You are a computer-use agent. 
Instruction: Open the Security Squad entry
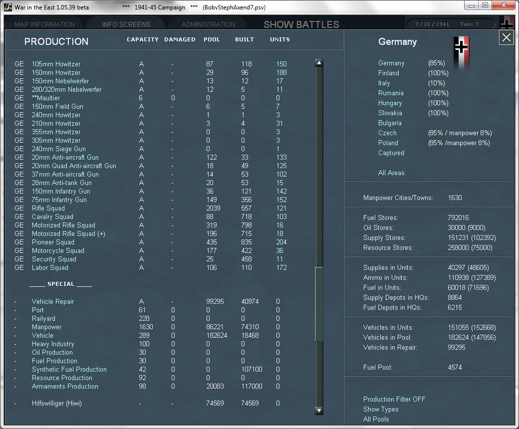pos(54,259)
